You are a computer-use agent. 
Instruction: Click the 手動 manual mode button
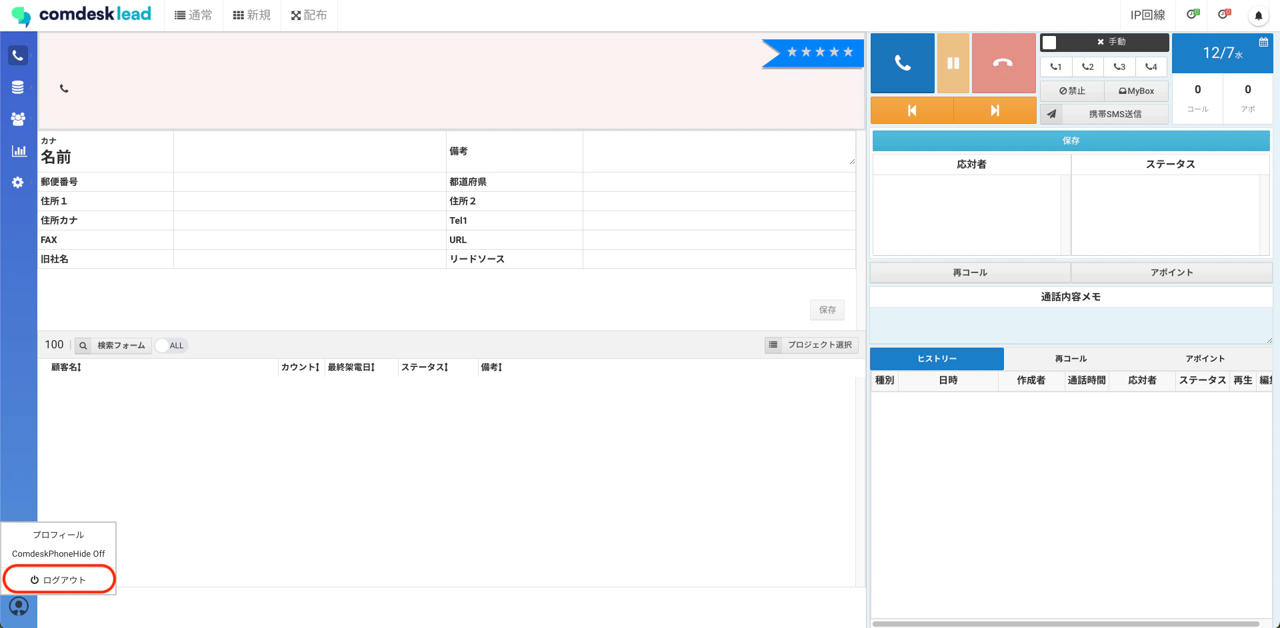[x=1112, y=42]
